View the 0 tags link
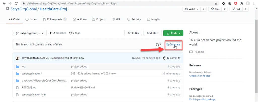The image size is (258, 102). tap(75, 33)
